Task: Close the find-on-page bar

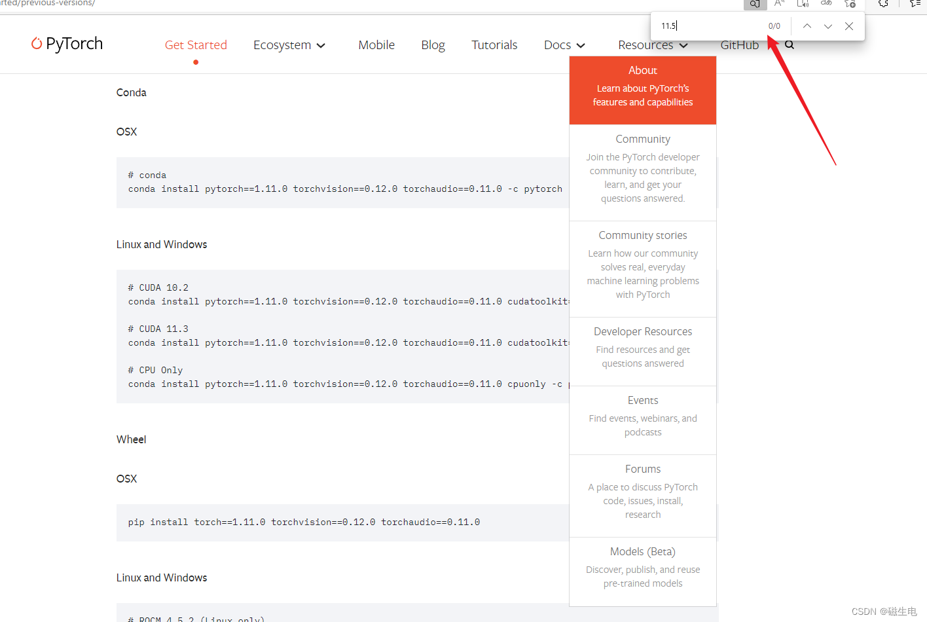Action: 849,26
